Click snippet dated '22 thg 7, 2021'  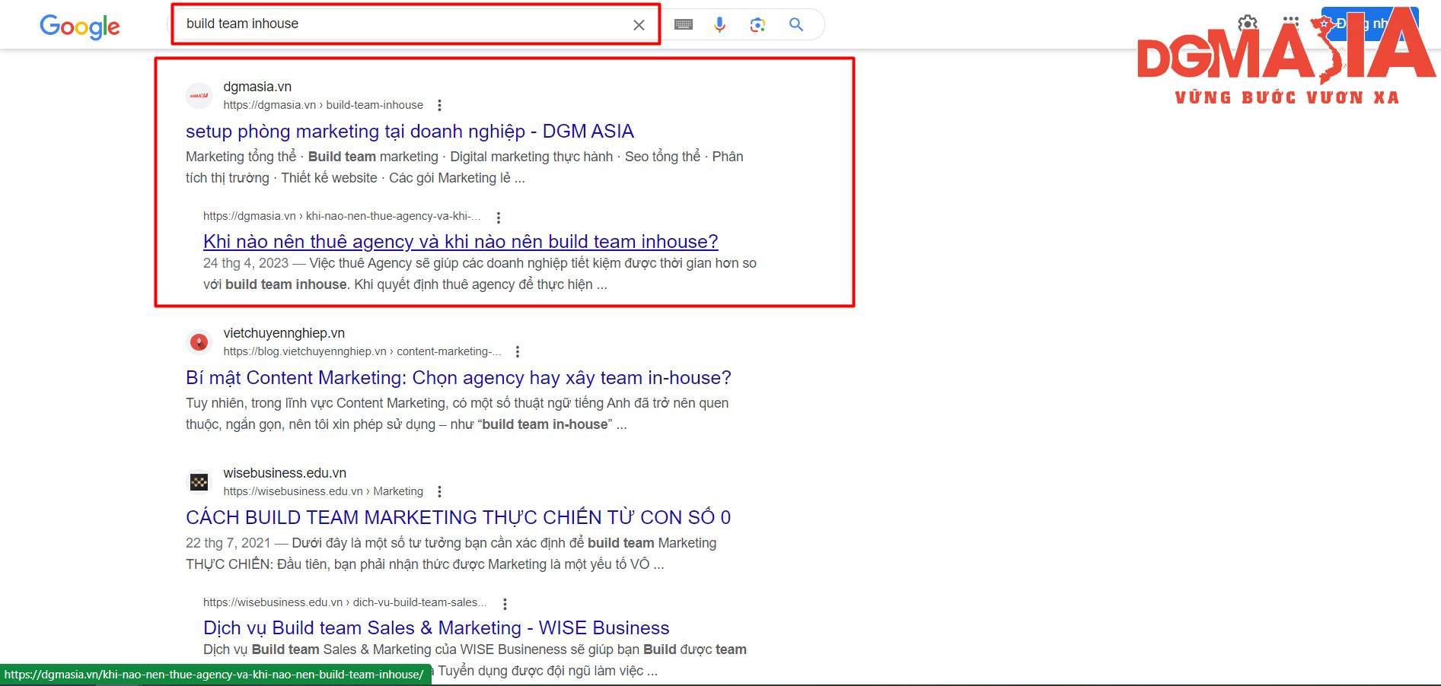451,554
